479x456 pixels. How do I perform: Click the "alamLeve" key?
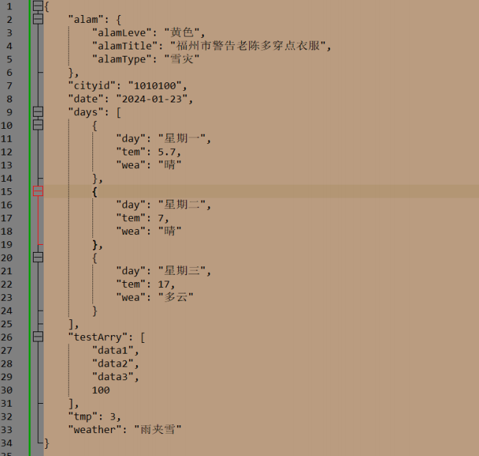(x=122, y=33)
